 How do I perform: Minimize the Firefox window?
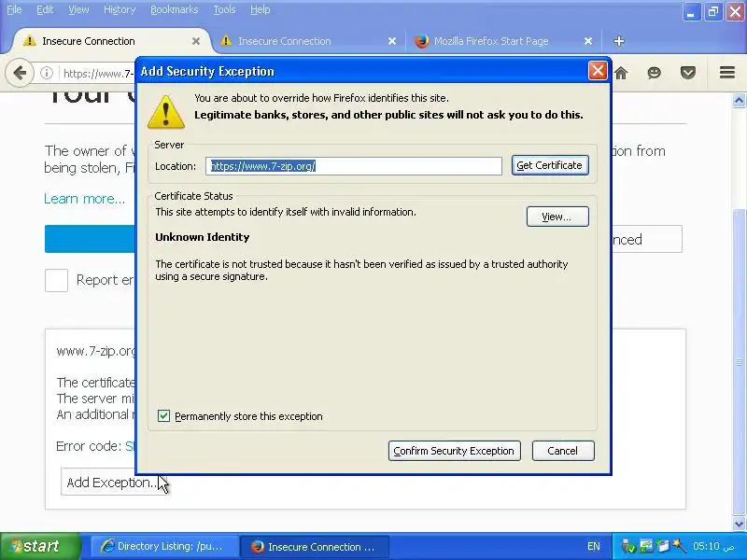(691, 11)
